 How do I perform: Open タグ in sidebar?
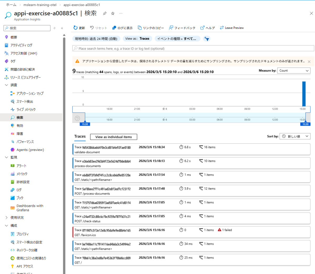tap(13, 61)
